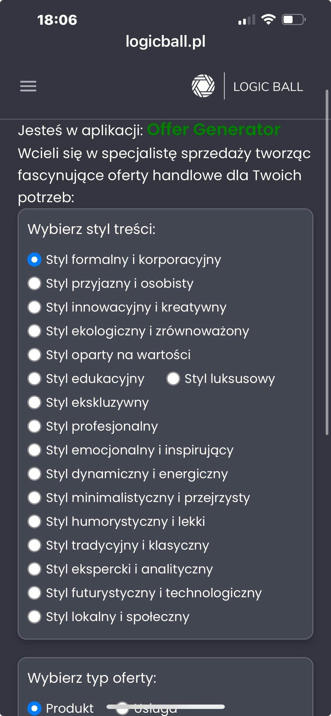331x716 pixels.
Task: Tap the logicball.pl address bar
Action: click(165, 41)
